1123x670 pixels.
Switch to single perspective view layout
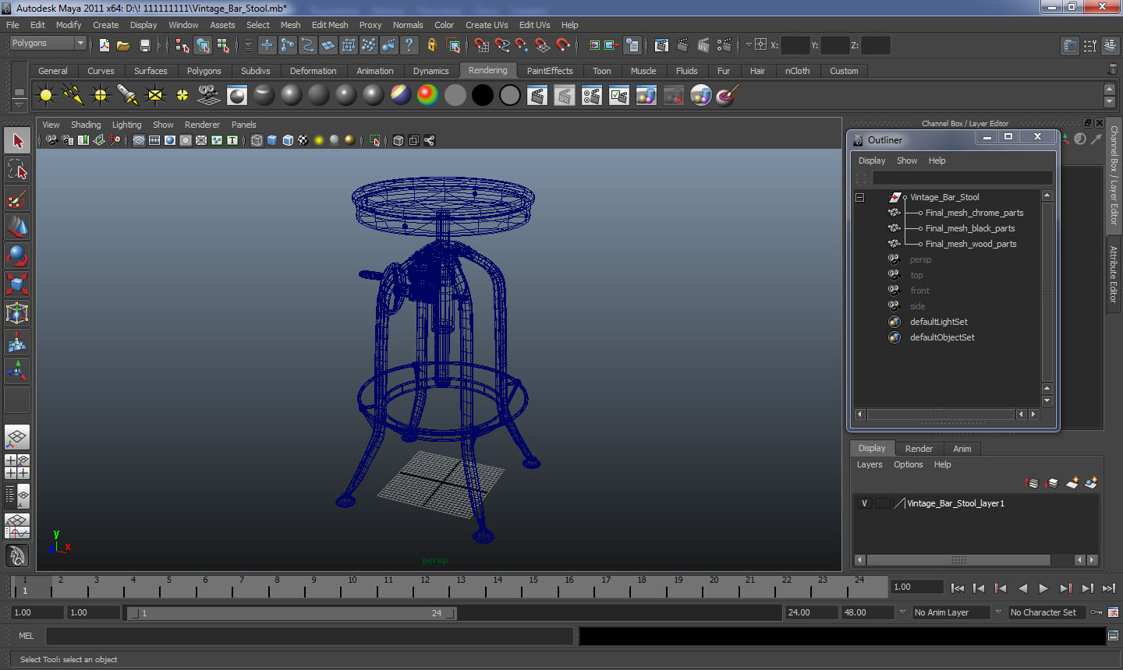tap(17, 437)
